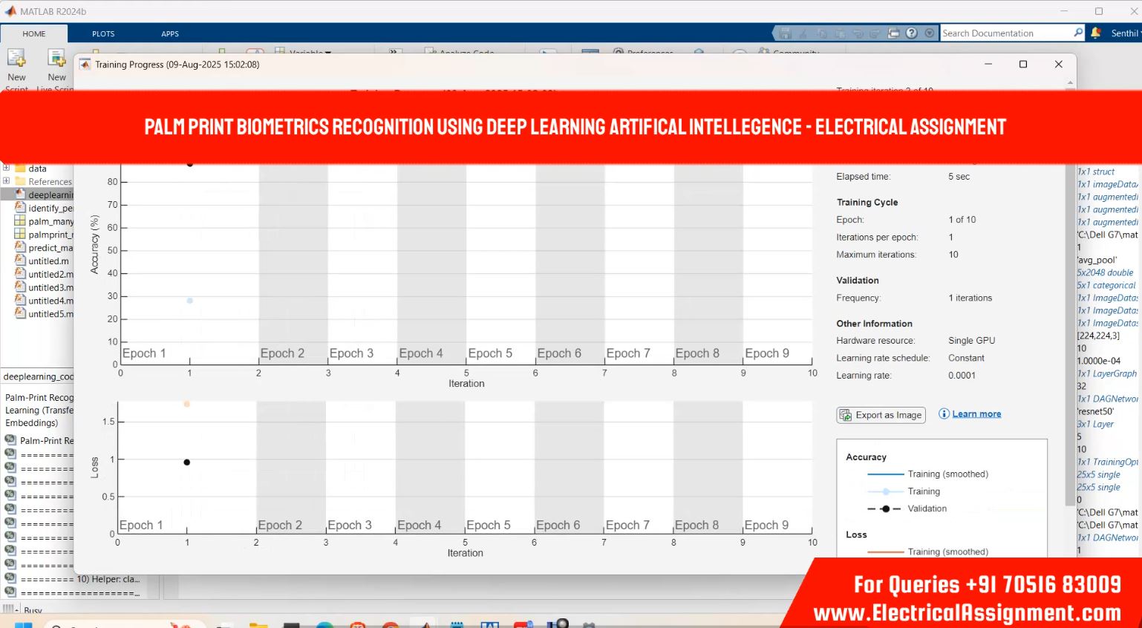Expand the data folder tree node
The height and width of the screenshot is (628, 1142).
click(7, 169)
